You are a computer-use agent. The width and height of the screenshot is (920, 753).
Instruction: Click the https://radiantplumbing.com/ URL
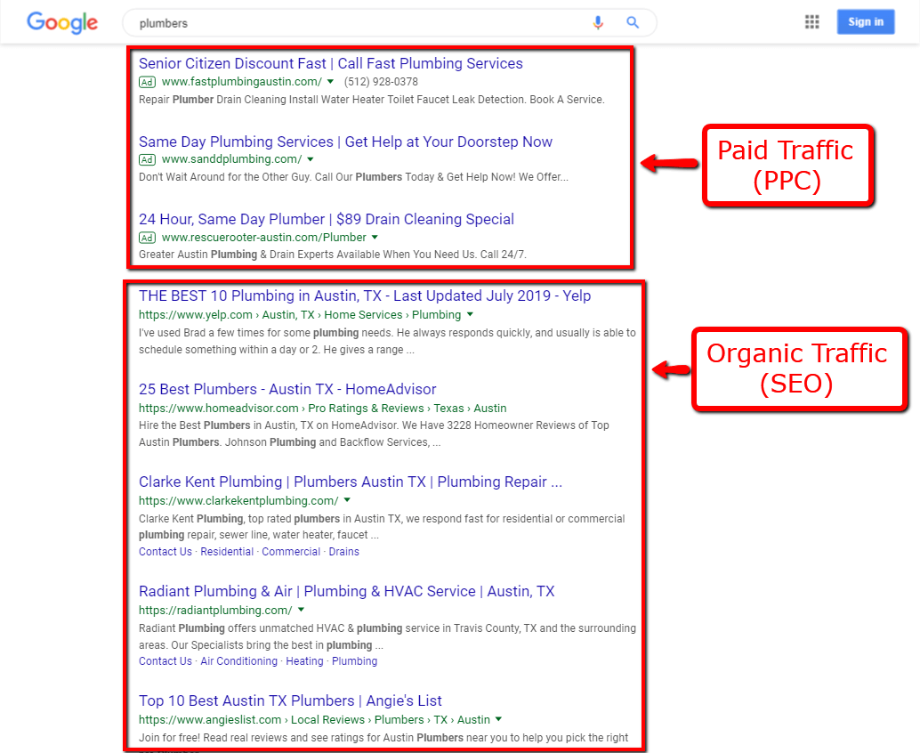(215, 611)
